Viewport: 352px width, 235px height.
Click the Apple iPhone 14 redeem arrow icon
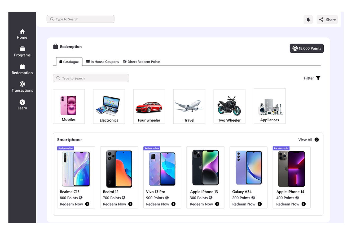304,204
